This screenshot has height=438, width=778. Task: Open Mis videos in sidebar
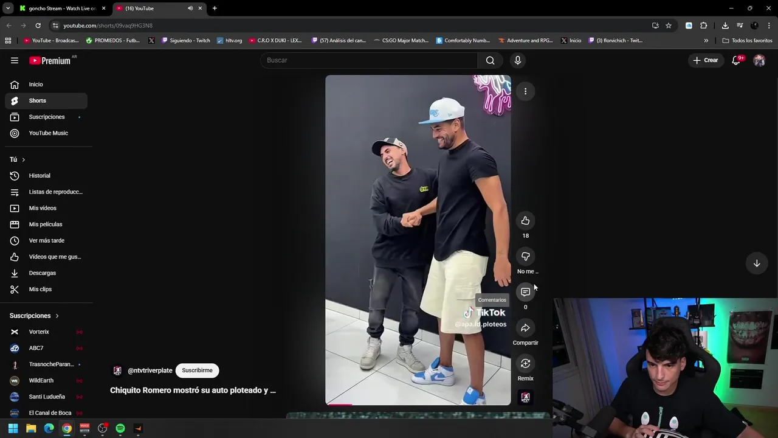click(x=46, y=208)
